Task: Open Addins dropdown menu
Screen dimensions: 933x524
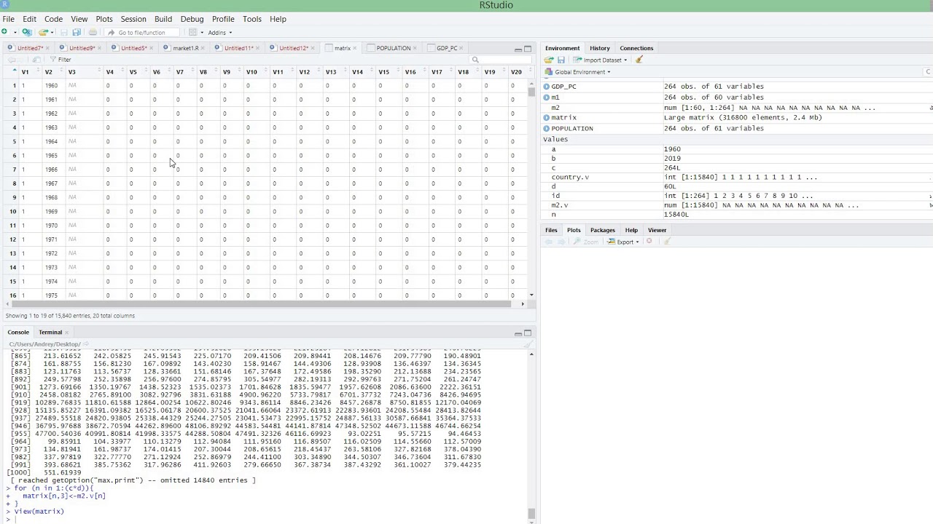Action: (220, 32)
